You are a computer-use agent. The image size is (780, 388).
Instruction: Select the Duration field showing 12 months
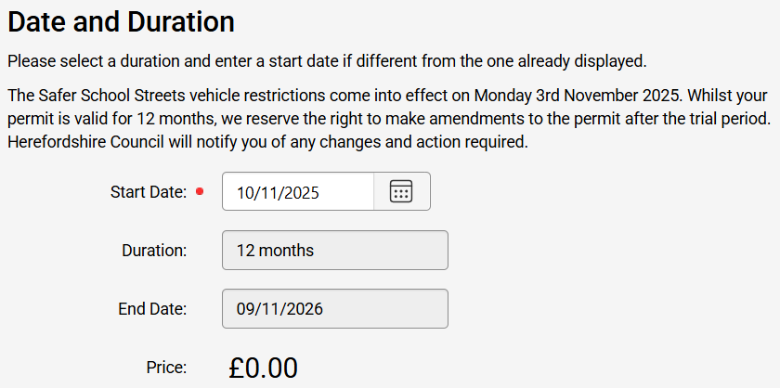tap(334, 251)
